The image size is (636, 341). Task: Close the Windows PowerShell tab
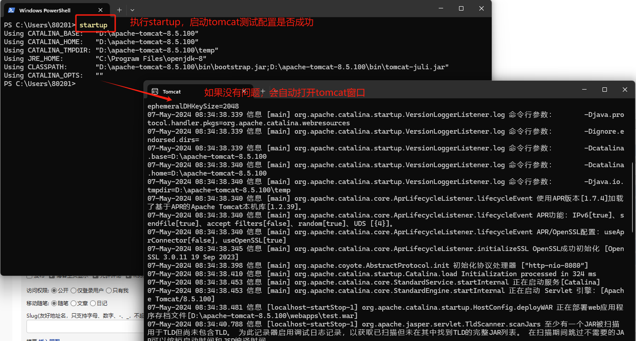coord(101,10)
